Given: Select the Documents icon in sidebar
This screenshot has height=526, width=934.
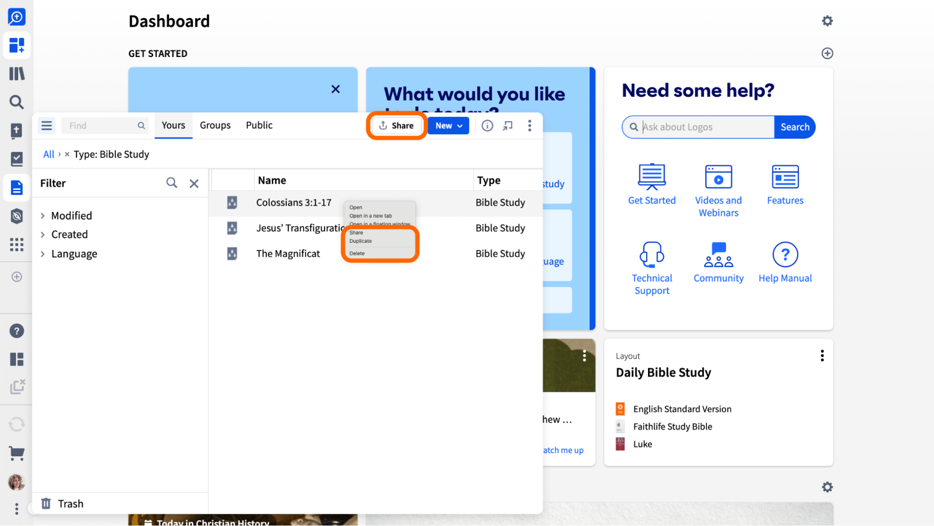Looking at the screenshot, I should click(17, 187).
